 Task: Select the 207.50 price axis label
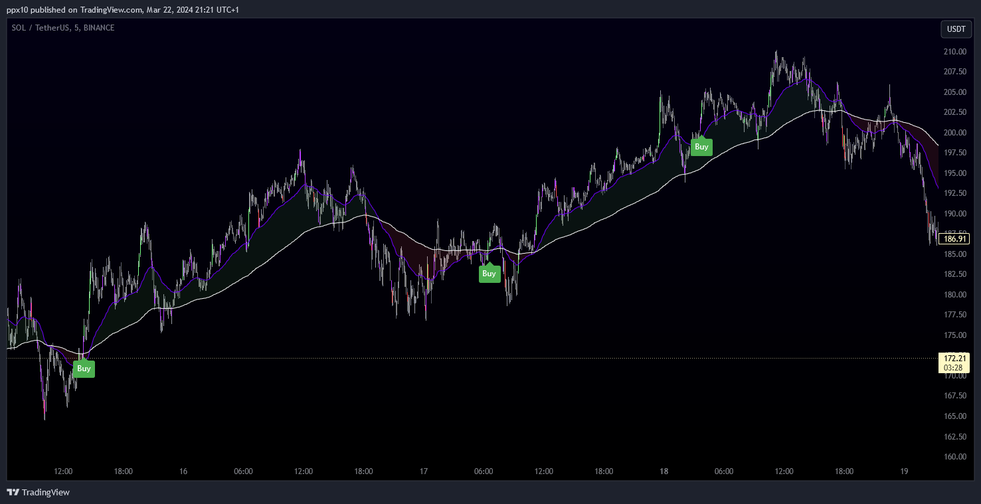[954, 72]
